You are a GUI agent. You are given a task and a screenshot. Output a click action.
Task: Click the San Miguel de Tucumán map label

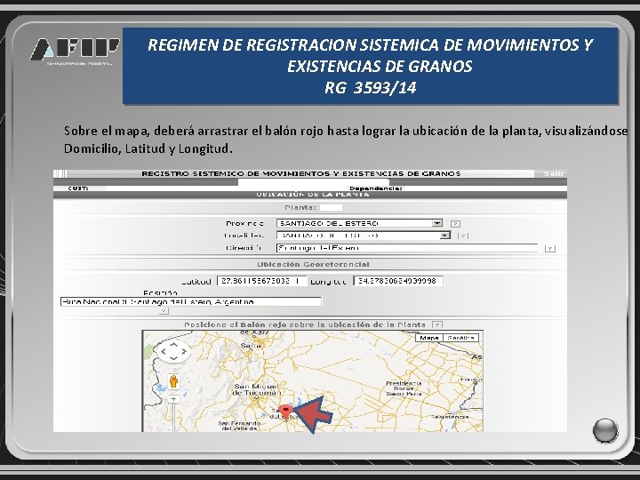257,389
